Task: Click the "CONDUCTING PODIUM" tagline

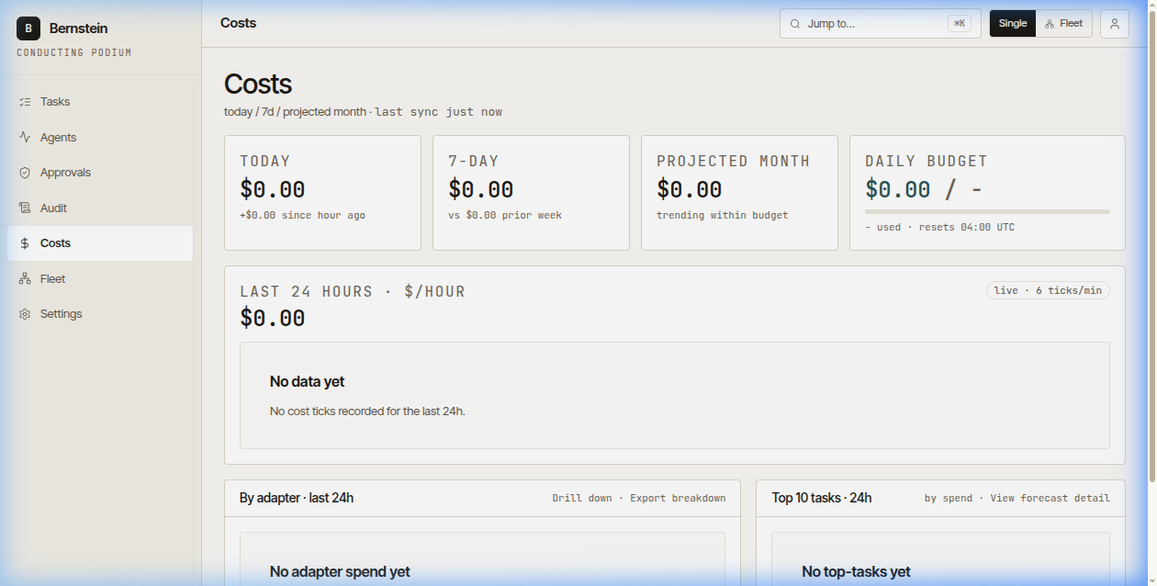Action: [74, 52]
